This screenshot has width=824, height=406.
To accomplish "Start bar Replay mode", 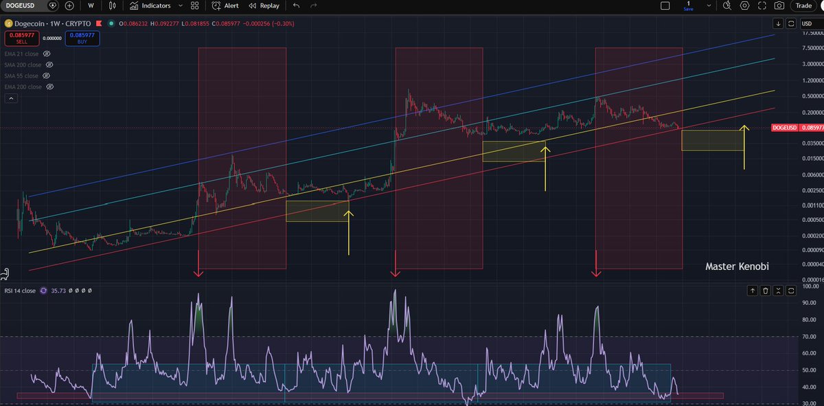I will [x=264, y=5].
